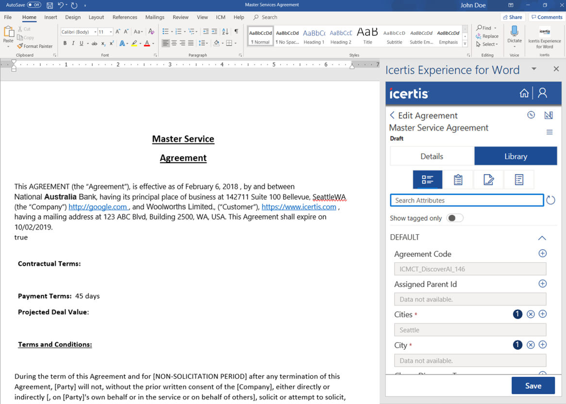Apply underline formatting
The height and width of the screenshot is (404, 566).
[x=81, y=43]
